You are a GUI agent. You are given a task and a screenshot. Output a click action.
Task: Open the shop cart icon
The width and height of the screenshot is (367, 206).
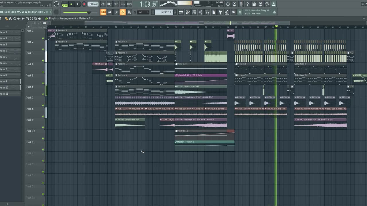(x=240, y=12)
